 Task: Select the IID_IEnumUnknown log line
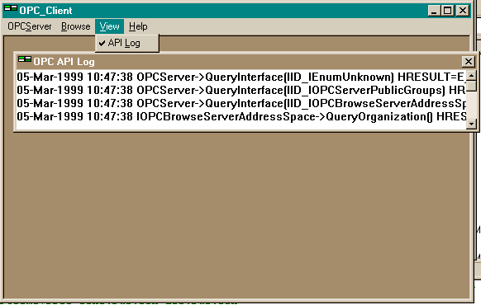click(x=241, y=77)
